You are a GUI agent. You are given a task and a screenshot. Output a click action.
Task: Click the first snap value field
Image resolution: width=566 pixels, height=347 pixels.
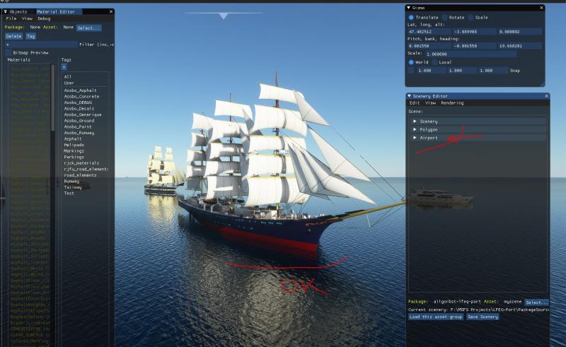[x=431, y=71]
